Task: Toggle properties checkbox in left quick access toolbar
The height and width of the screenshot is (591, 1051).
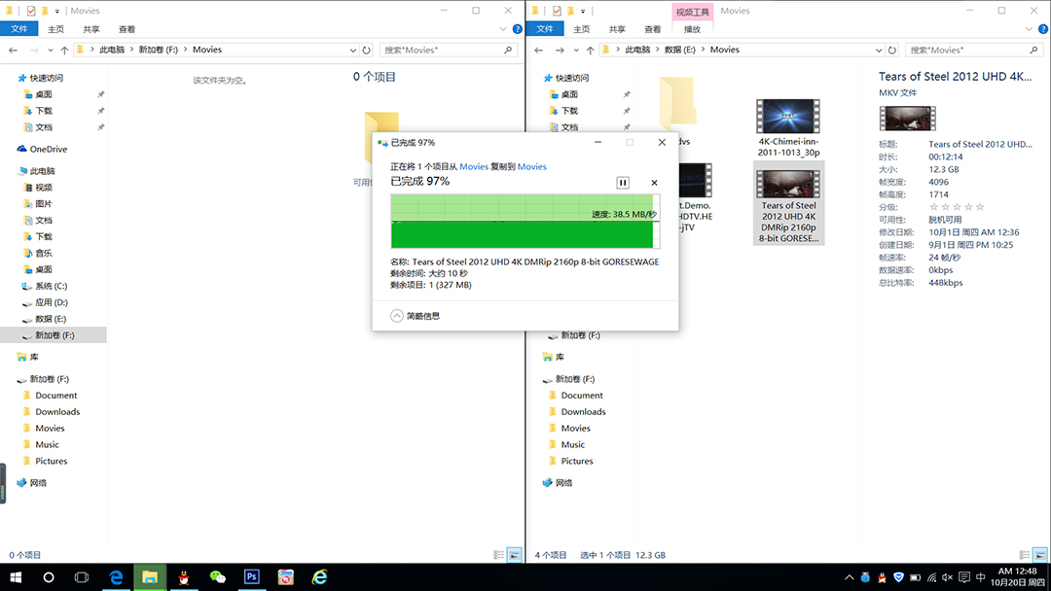Action: pos(32,11)
